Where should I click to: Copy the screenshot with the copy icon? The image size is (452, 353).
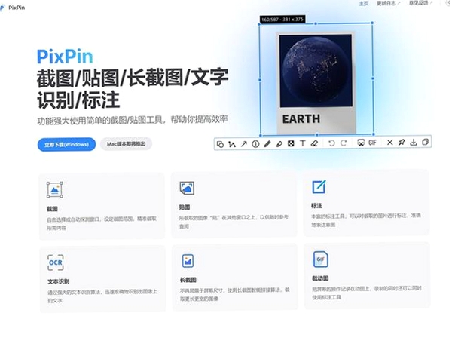(425, 142)
